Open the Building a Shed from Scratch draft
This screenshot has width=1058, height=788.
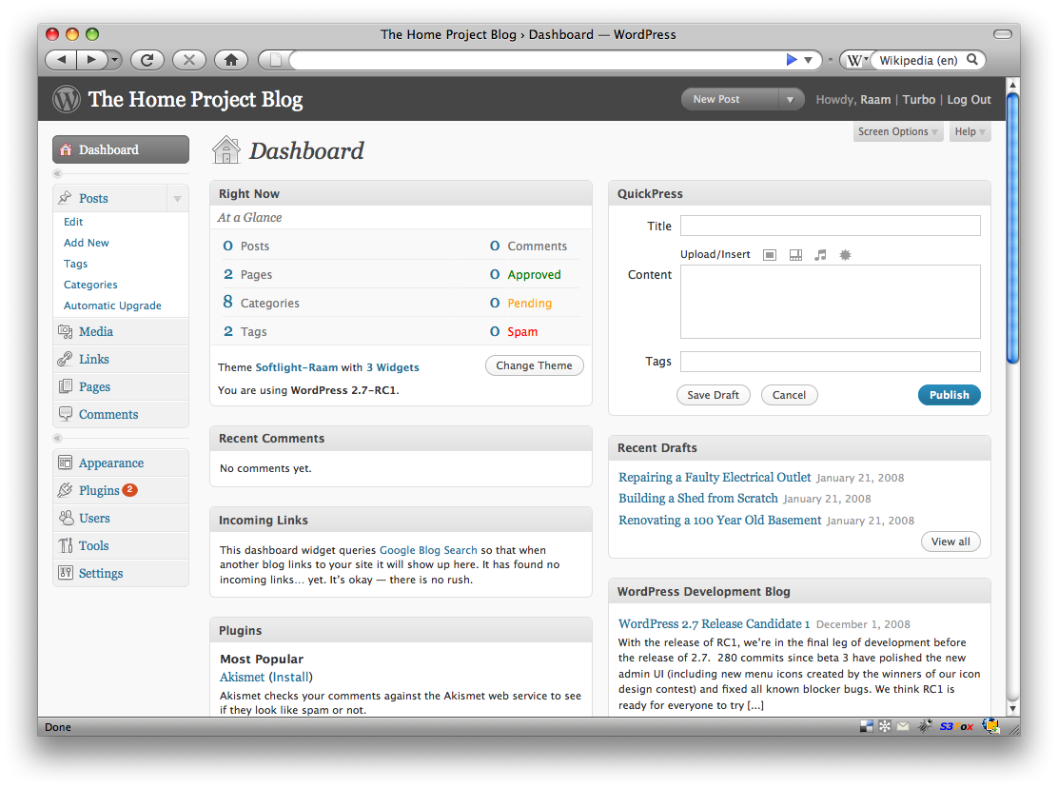[698, 499]
